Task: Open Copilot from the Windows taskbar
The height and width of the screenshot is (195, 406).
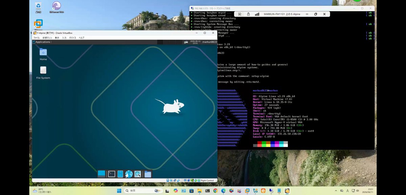Action: coord(176,191)
